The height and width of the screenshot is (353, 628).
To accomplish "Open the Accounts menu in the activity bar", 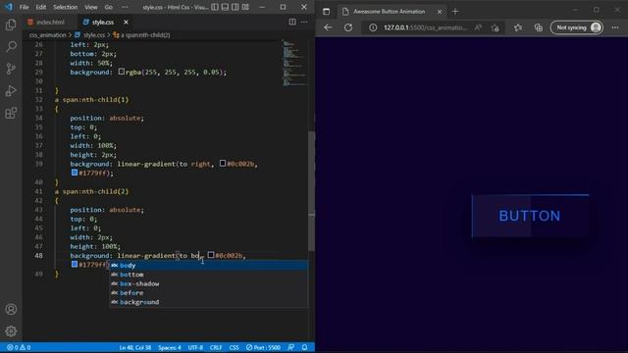I will click(x=11, y=309).
